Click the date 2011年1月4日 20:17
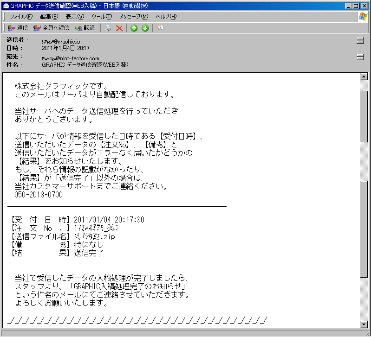 coord(65,48)
